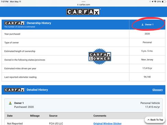Tap the Wi-Fi status icon
This screenshot has width=167, height=125.
[155, 2]
